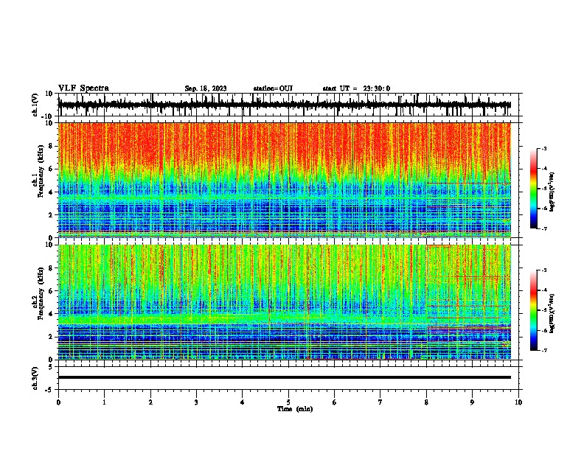Click the "2" kHz tick on ch.2 frequency axis
The image size is (584, 451).
coord(51,337)
